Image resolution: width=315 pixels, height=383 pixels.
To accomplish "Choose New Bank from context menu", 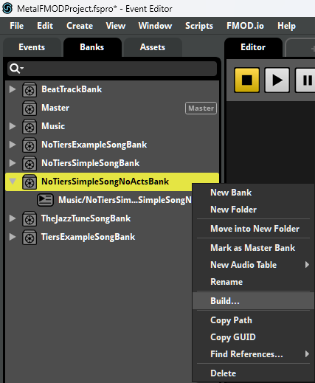I will click(253, 193).
